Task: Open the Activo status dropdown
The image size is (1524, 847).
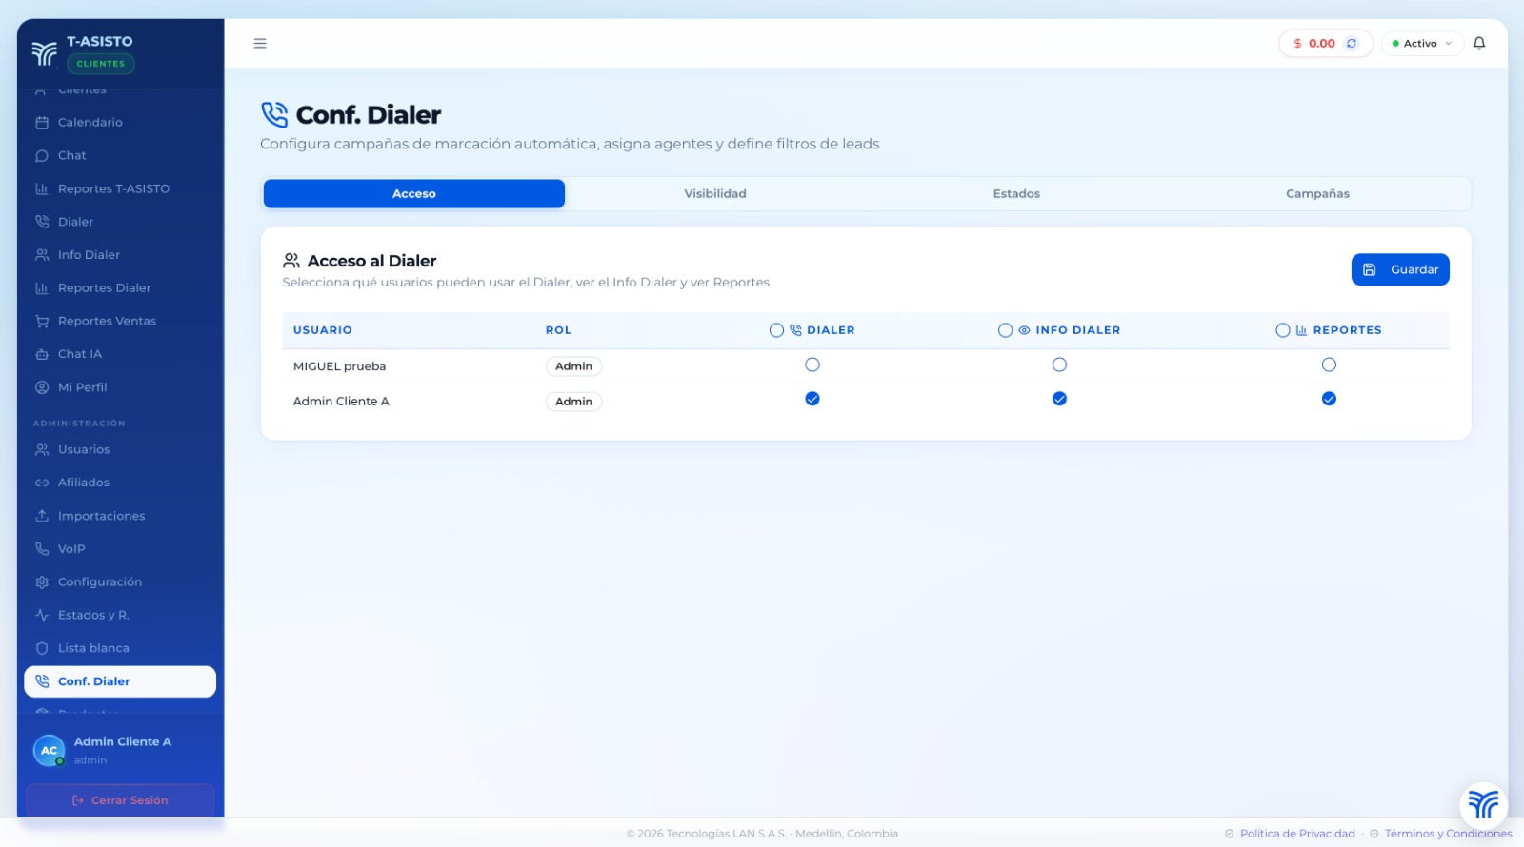Action: (1422, 43)
